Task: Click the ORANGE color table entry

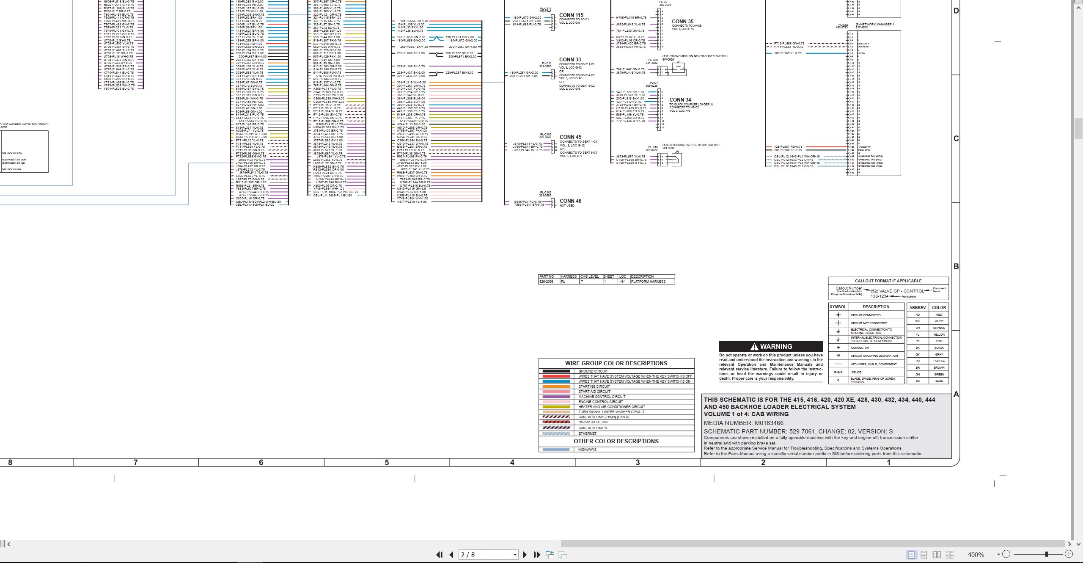Action: (939, 328)
